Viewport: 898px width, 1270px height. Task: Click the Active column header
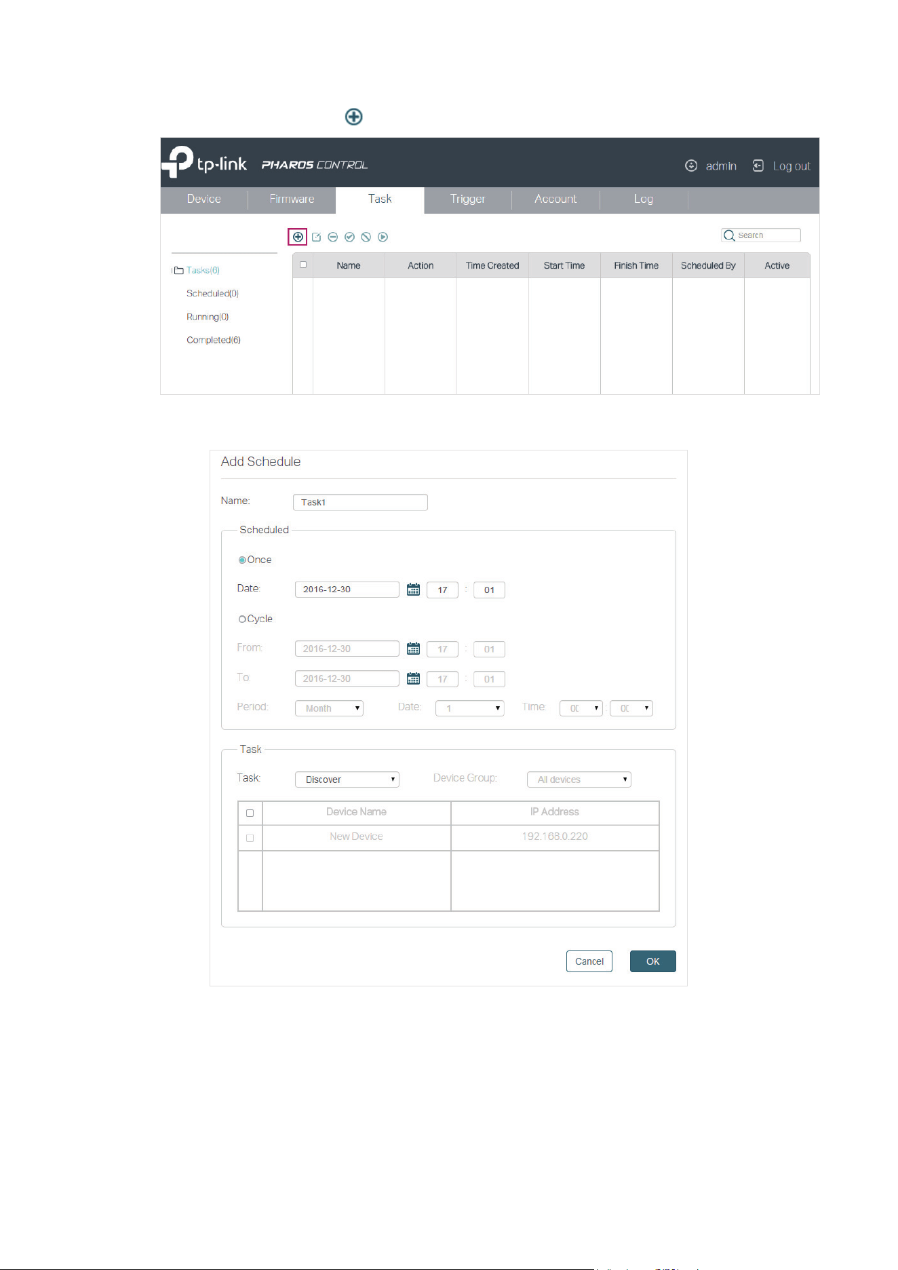[x=777, y=265]
